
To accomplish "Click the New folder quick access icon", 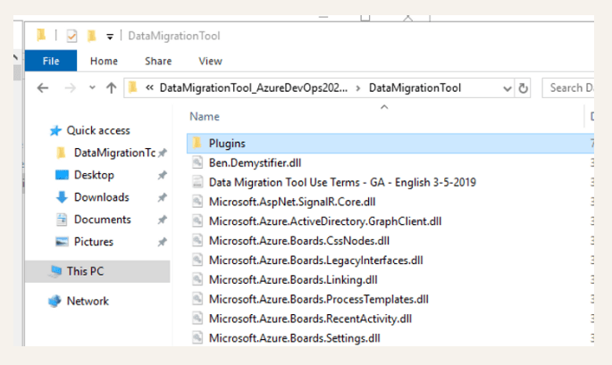I will pos(91,36).
